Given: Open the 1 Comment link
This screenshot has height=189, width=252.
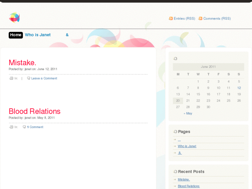Looking at the screenshot, I should pyautogui.click(x=35, y=127).
